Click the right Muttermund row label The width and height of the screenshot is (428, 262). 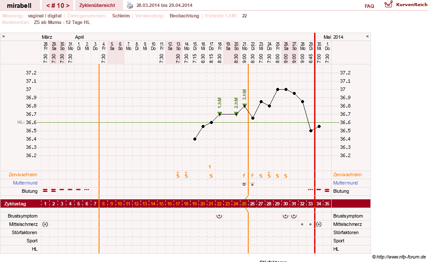point(345,183)
